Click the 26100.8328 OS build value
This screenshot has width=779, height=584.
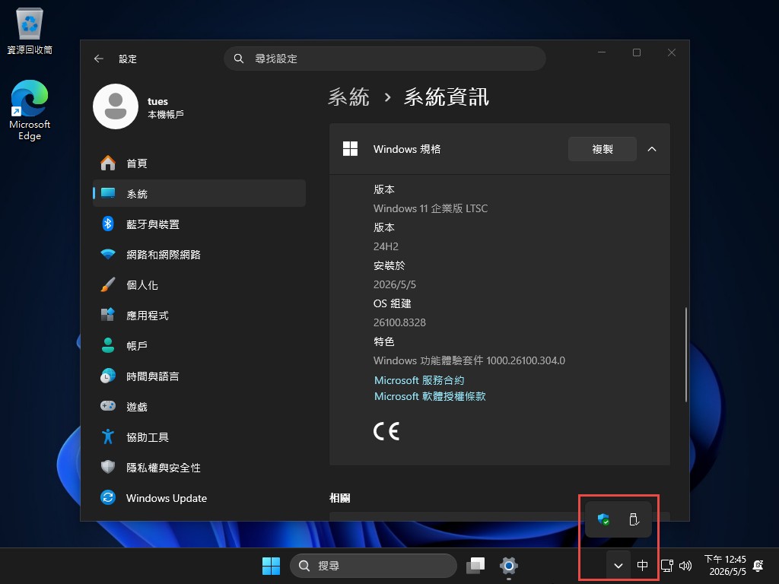tap(399, 322)
